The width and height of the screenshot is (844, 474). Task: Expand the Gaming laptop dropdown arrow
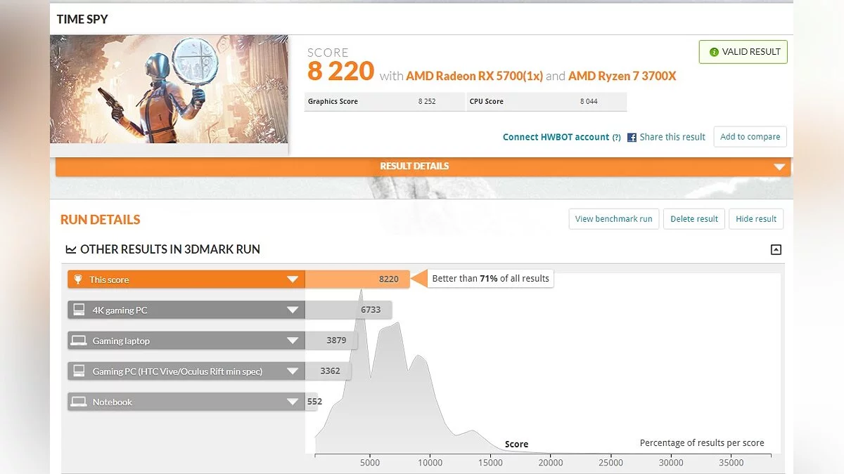293,341
